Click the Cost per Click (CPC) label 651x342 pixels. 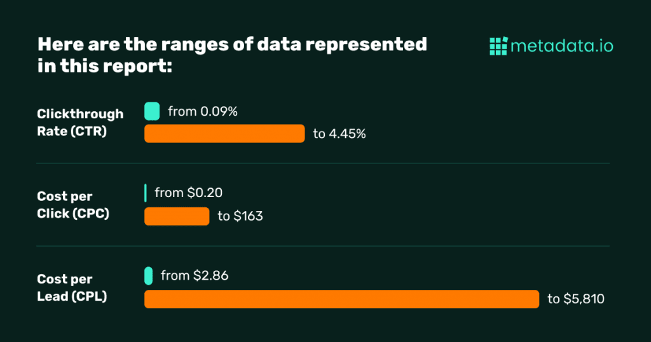(73, 205)
